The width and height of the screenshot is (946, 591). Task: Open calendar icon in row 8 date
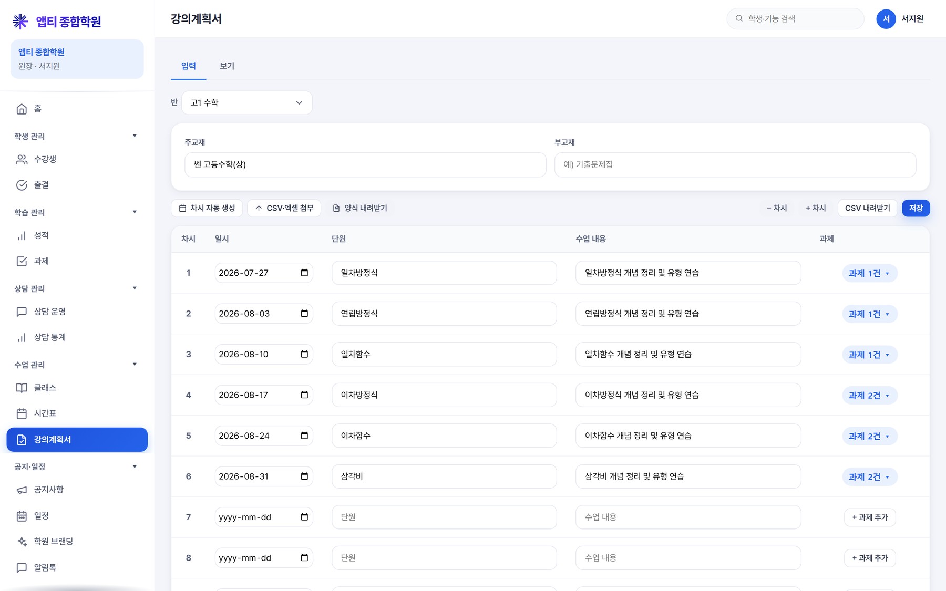click(x=304, y=558)
